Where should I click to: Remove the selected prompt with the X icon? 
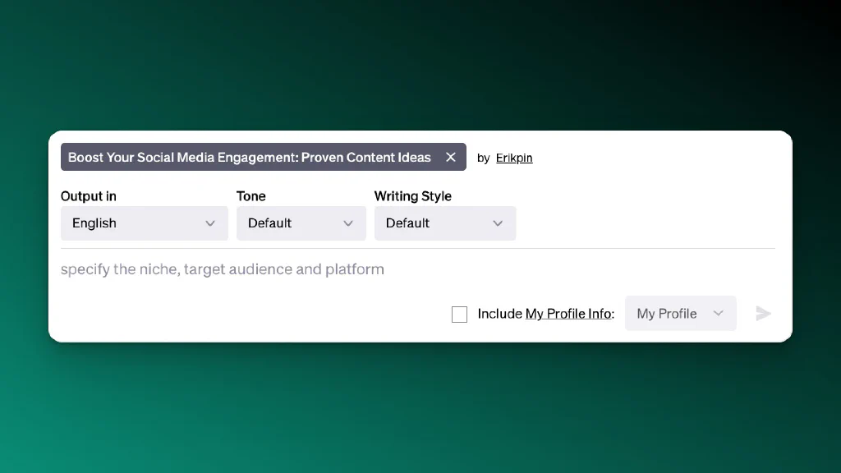tap(451, 157)
